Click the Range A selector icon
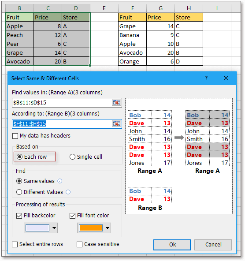Viewport: 245px width, 261px height. pyautogui.click(x=116, y=102)
